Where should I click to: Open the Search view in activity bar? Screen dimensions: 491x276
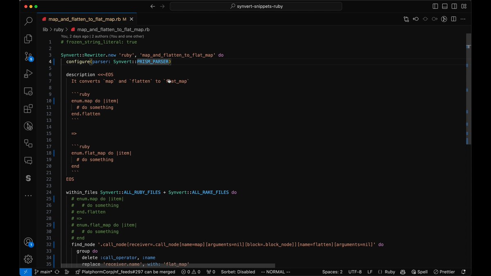pyautogui.click(x=28, y=21)
